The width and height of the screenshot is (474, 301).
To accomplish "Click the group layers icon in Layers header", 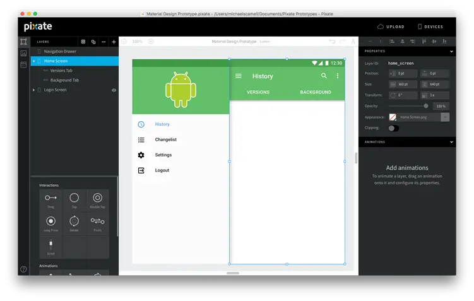I will point(83,42).
